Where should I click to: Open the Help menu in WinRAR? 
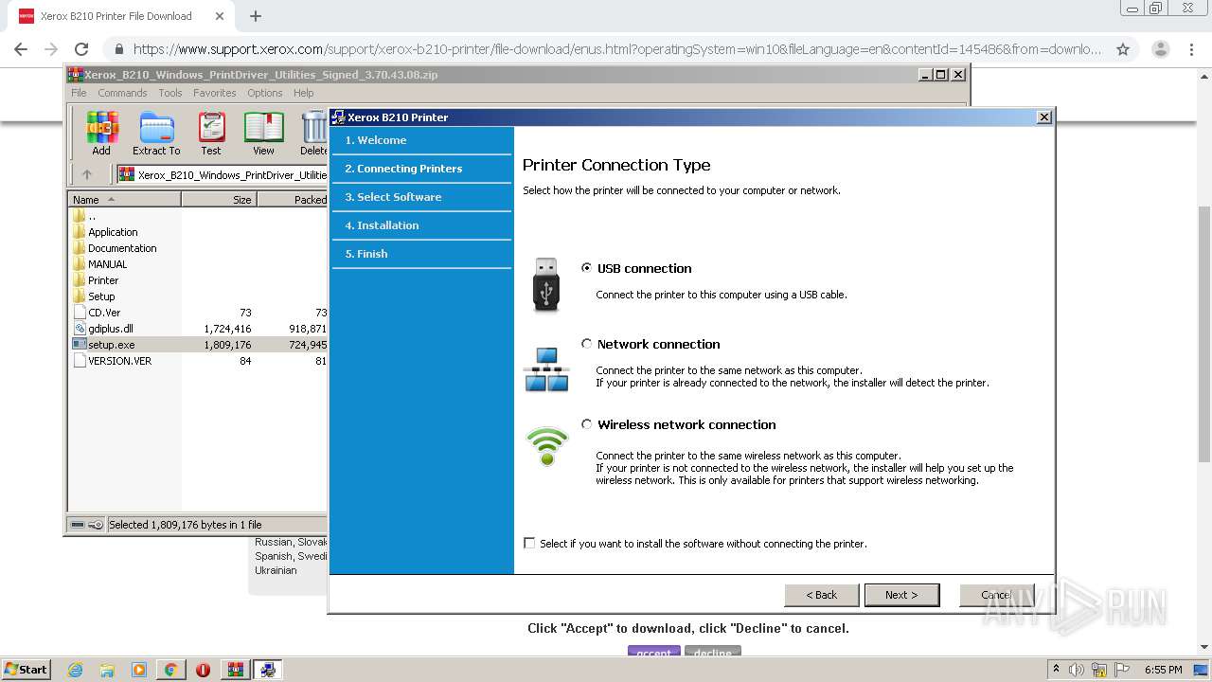click(303, 93)
